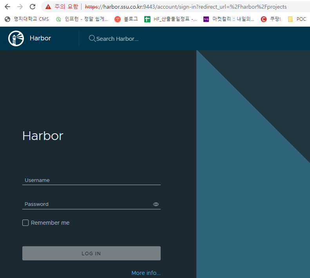Open the More info... link

[146, 273]
